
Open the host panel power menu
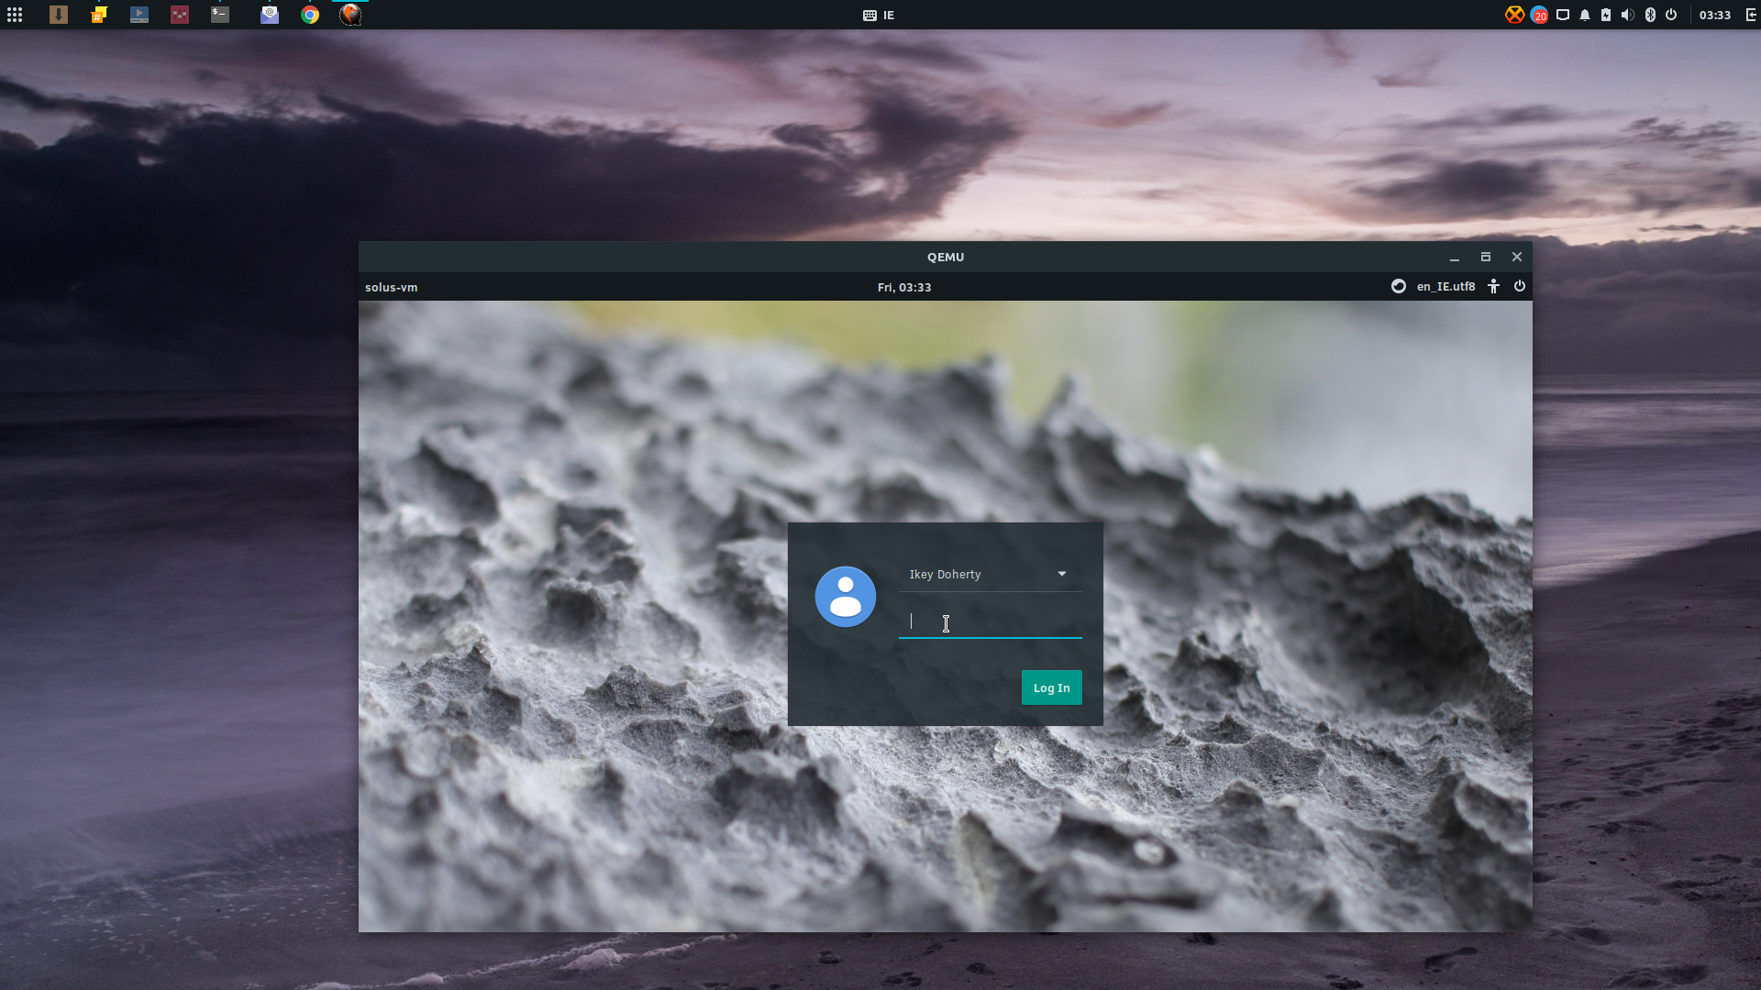pyautogui.click(x=1671, y=15)
